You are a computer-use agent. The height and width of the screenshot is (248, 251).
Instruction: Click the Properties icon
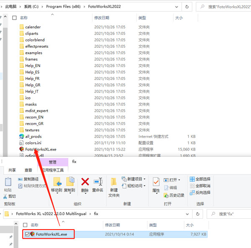[156, 182]
